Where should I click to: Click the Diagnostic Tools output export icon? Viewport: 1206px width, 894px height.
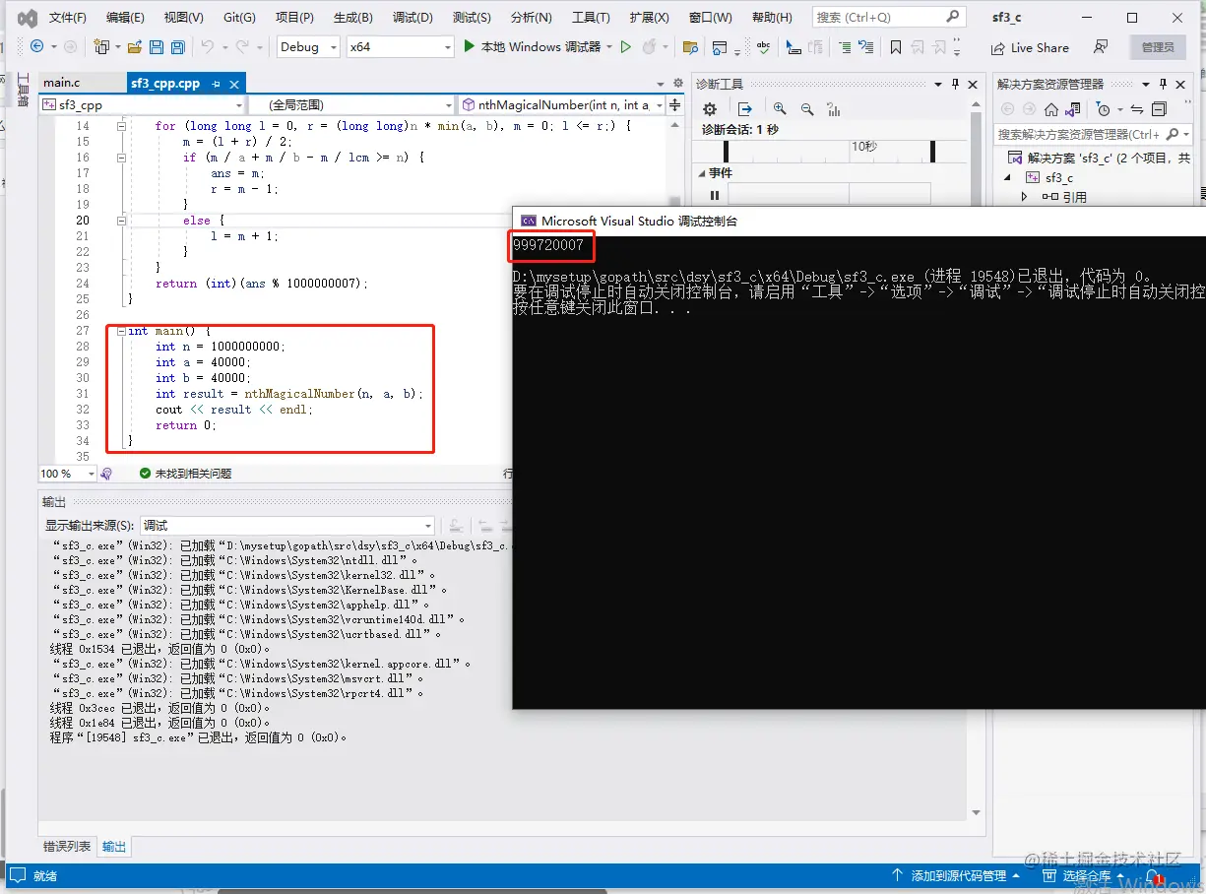(x=745, y=109)
